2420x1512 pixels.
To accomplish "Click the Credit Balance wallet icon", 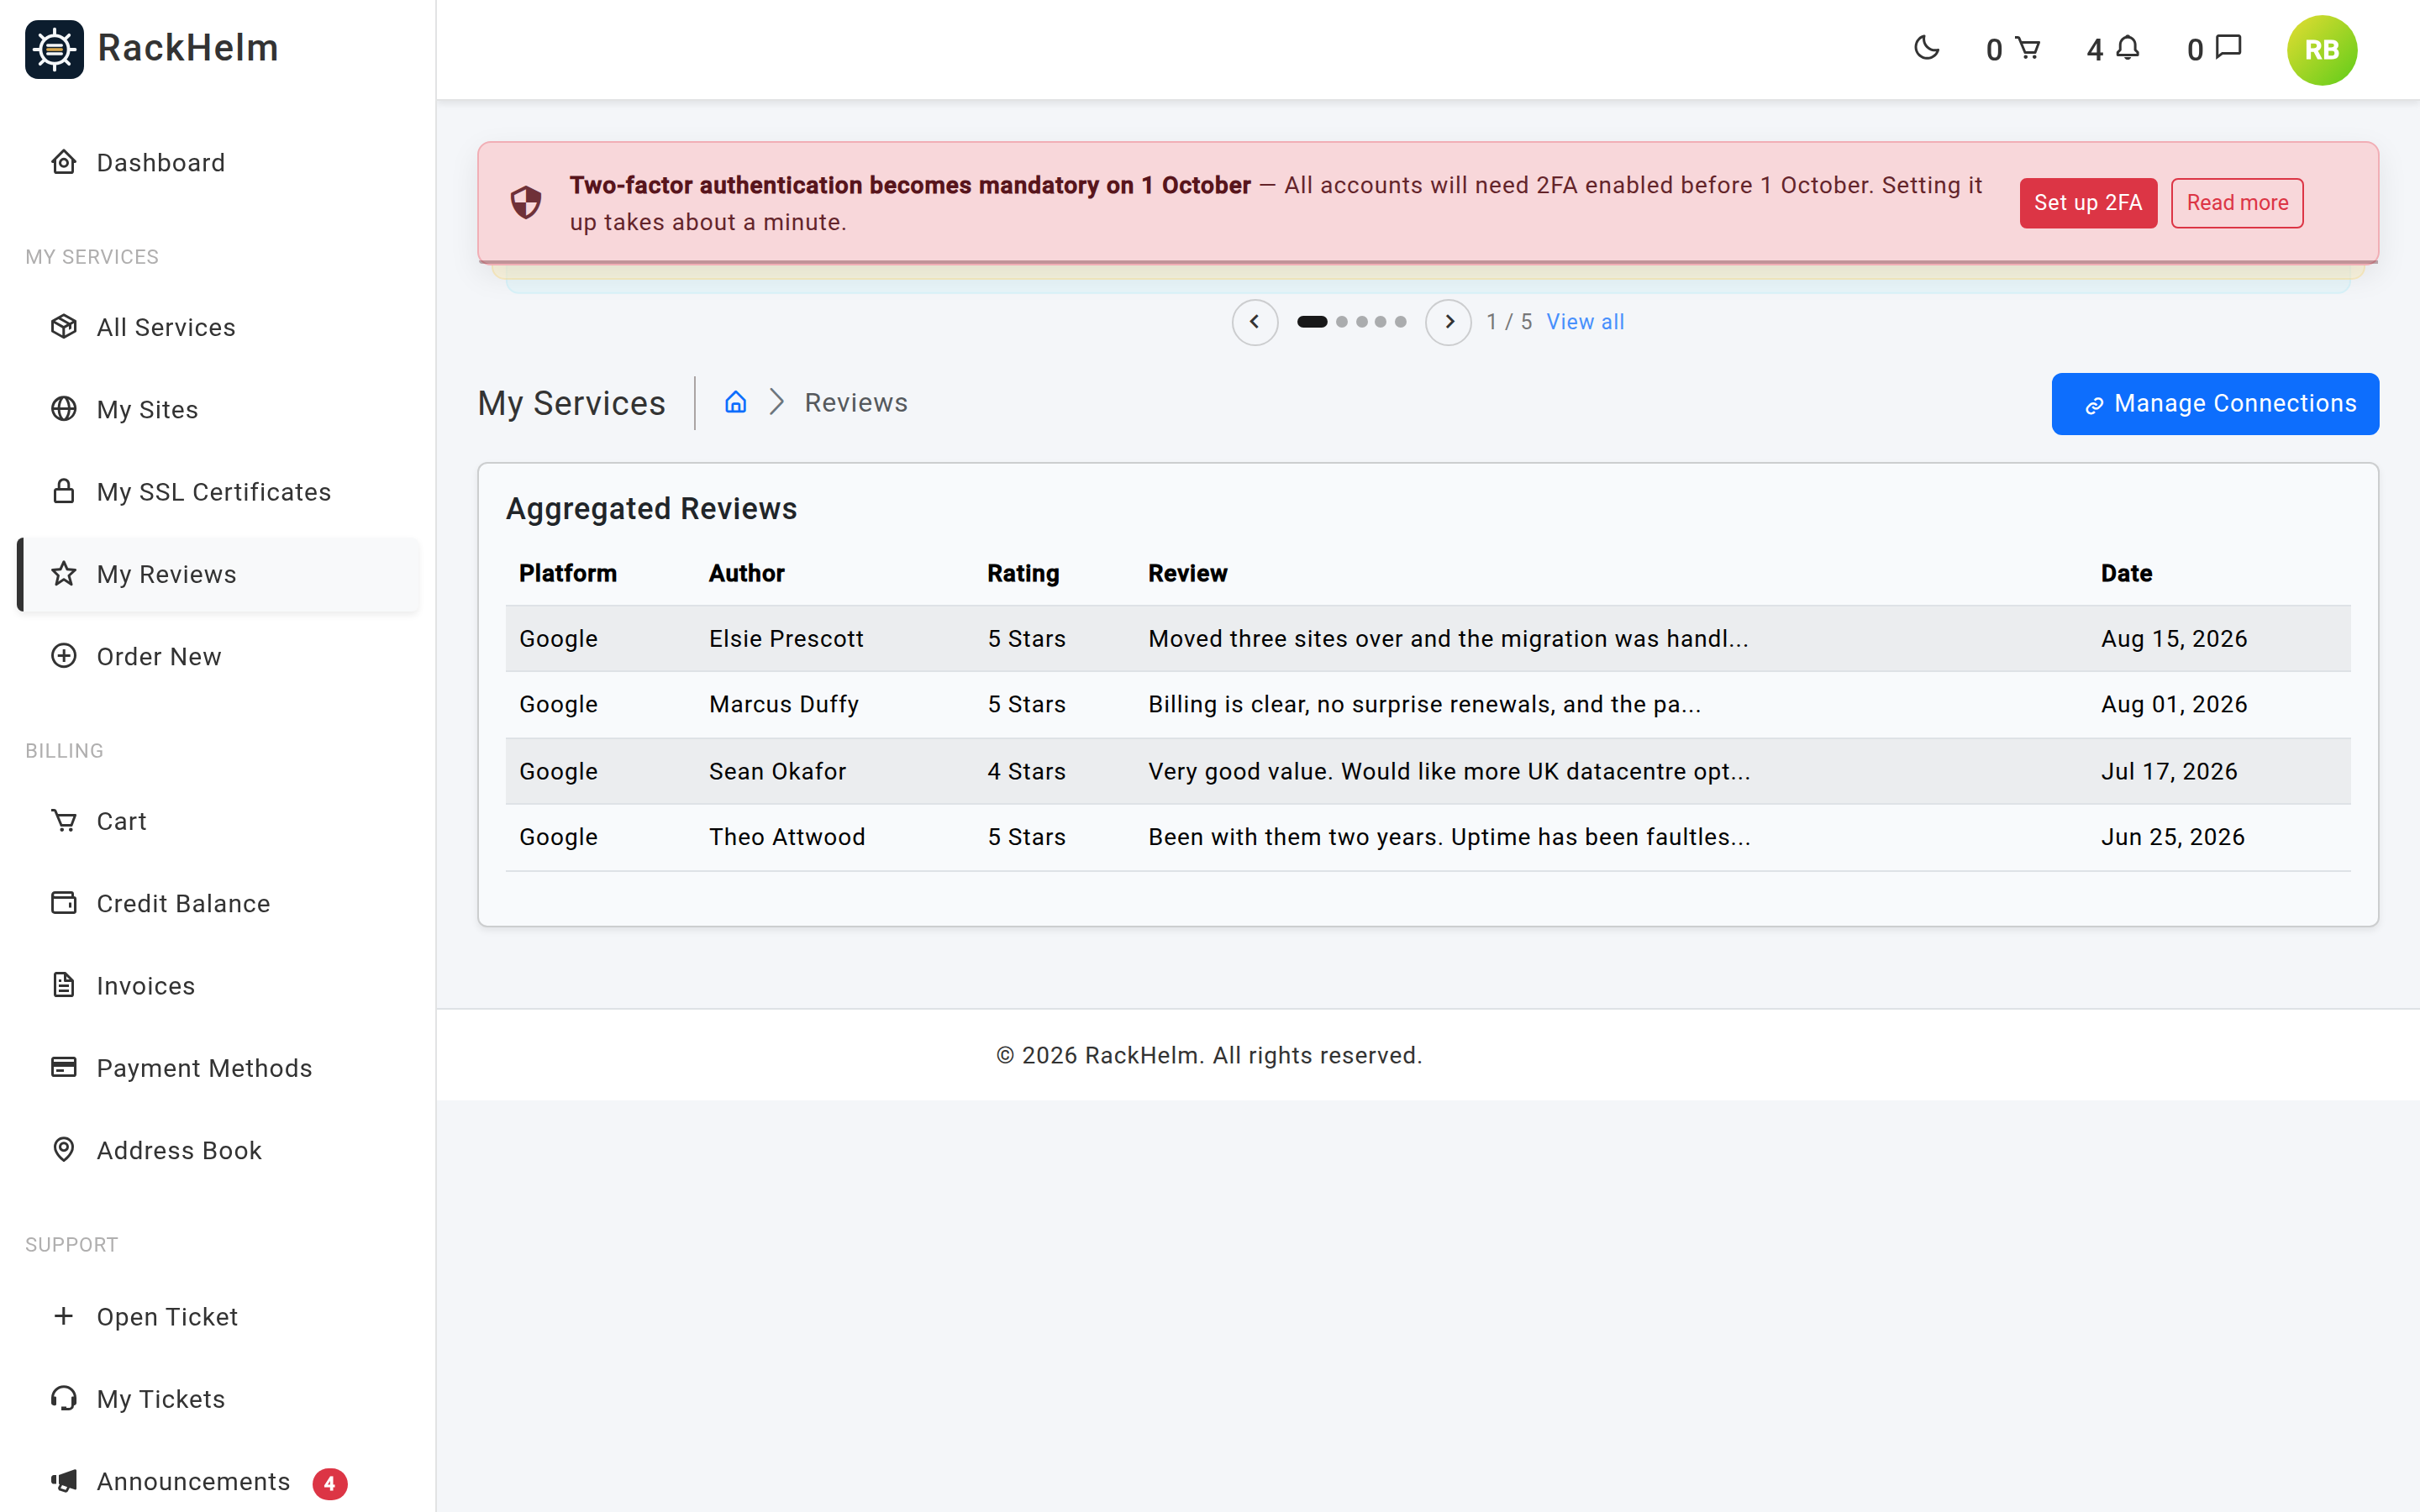I will tap(64, 903).
